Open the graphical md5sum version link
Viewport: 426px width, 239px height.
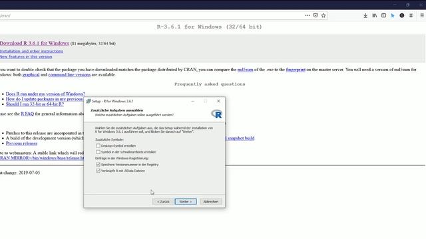tap(31, 75)
